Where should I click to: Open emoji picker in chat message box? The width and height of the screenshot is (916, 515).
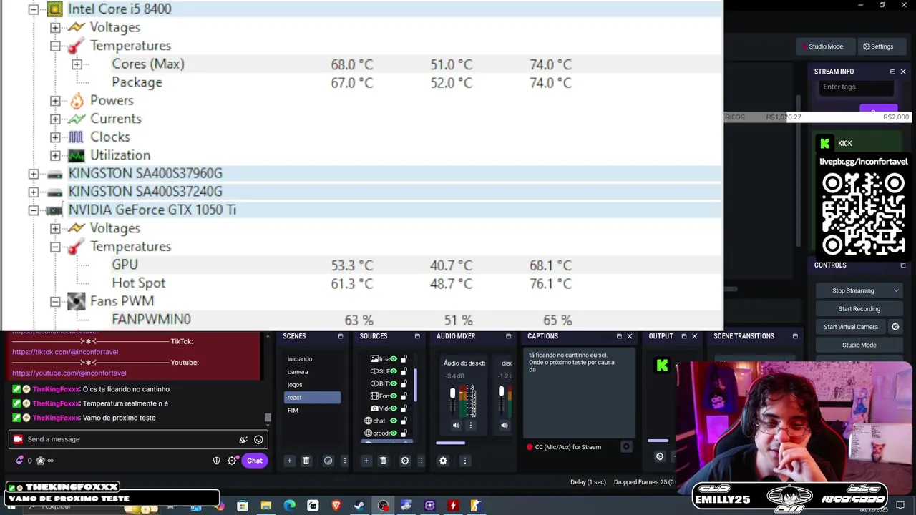258,439
